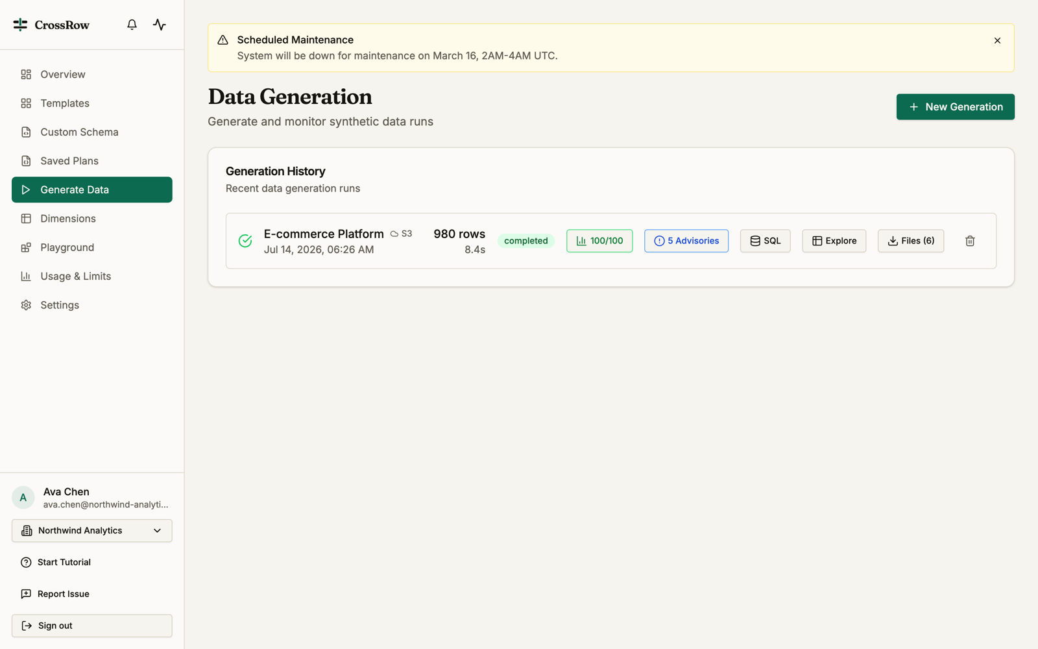Viewport: 1038px width, 649px height.
Task: View SQL for the run
Action: 765,241
